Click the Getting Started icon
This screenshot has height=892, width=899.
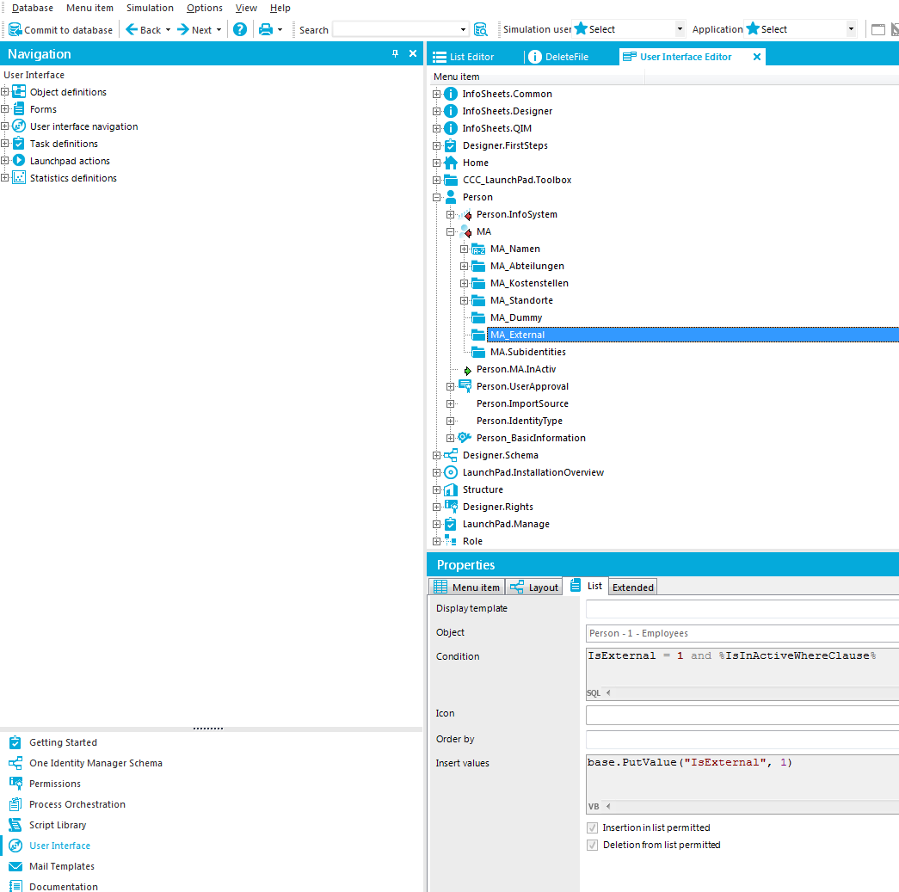(15, 742)
